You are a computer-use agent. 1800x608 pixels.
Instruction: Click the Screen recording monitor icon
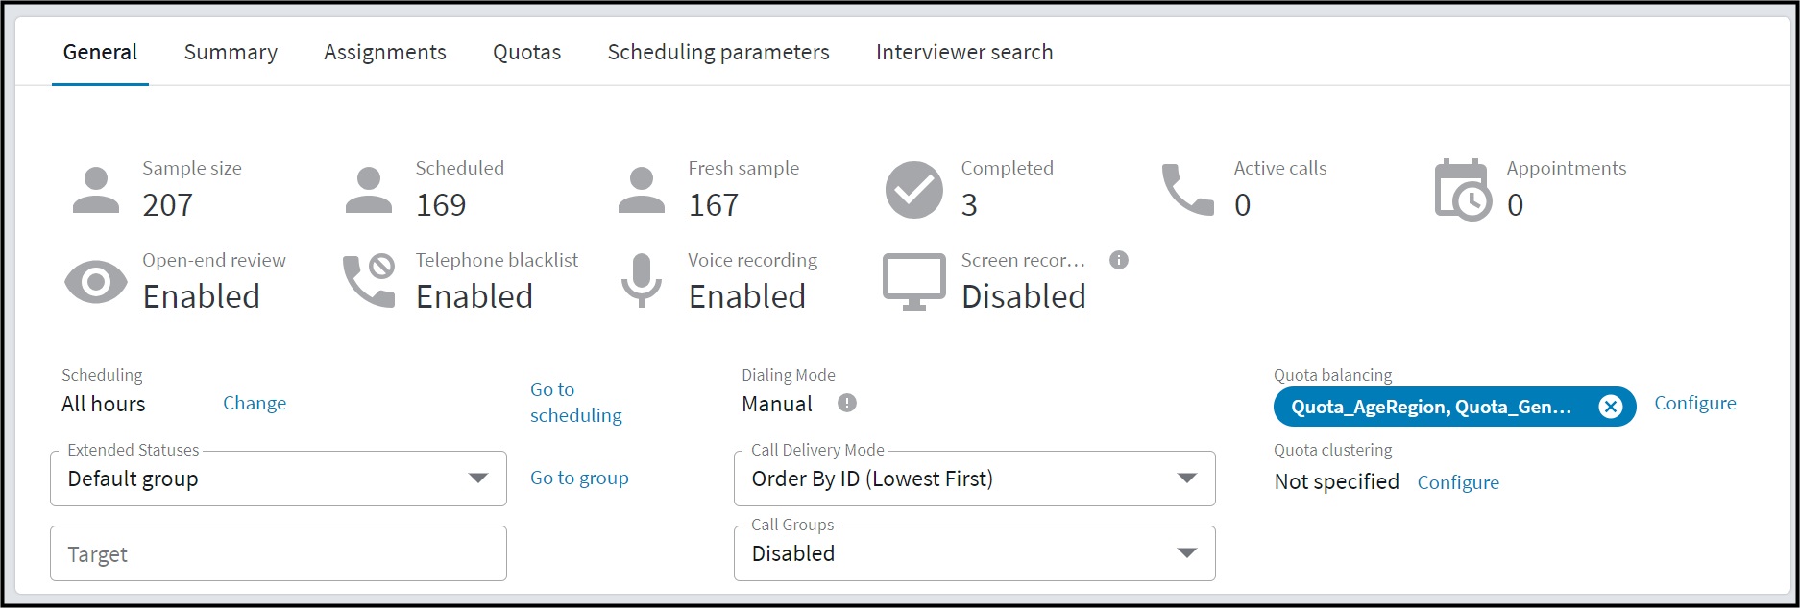(x=914, y=282)
